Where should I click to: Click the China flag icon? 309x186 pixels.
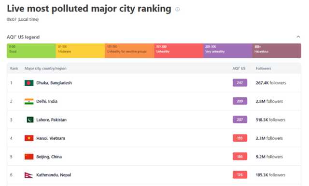point(29,157)
